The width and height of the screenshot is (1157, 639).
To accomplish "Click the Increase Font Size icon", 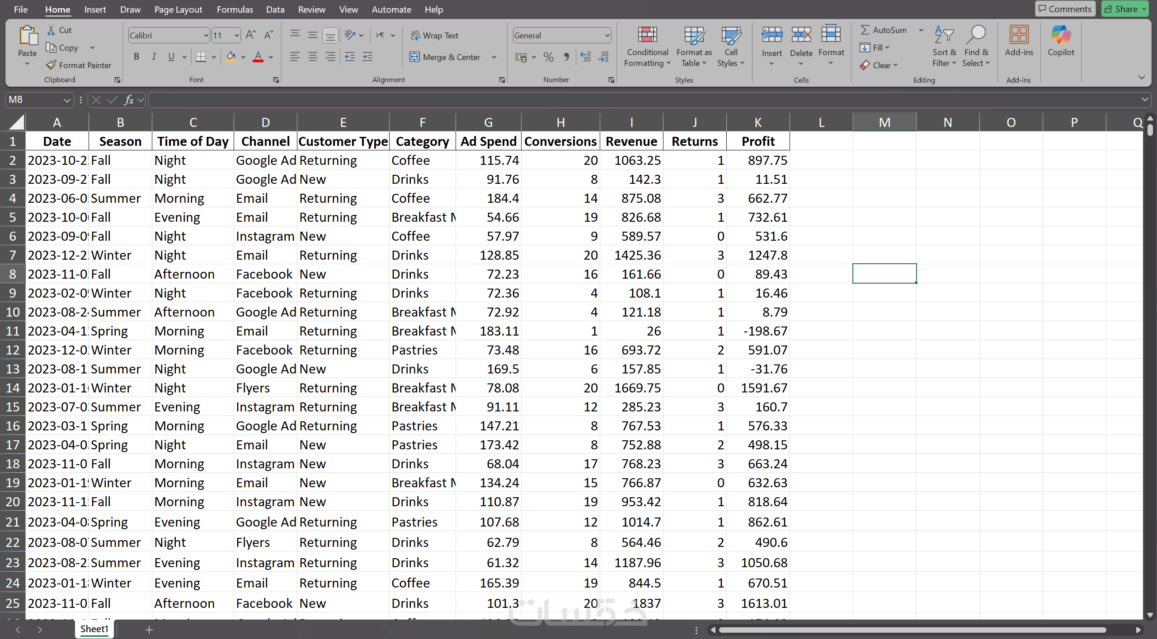I will click(x=250, y=35).
